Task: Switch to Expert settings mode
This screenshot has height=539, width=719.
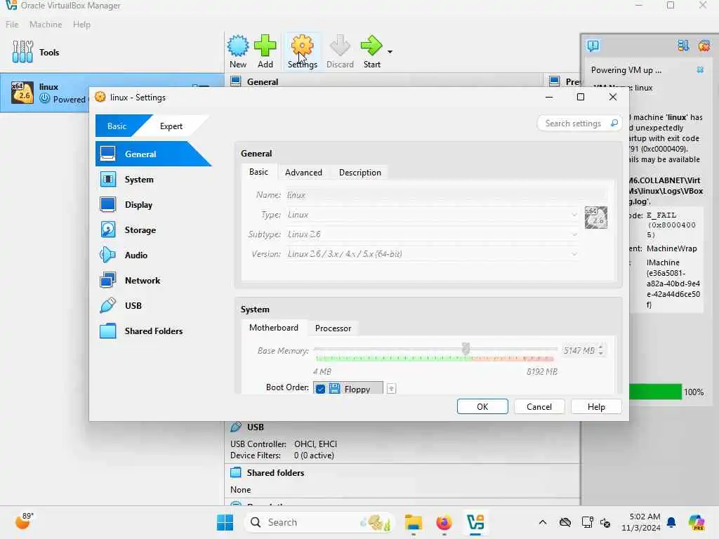Action: (x=171, y=126)
